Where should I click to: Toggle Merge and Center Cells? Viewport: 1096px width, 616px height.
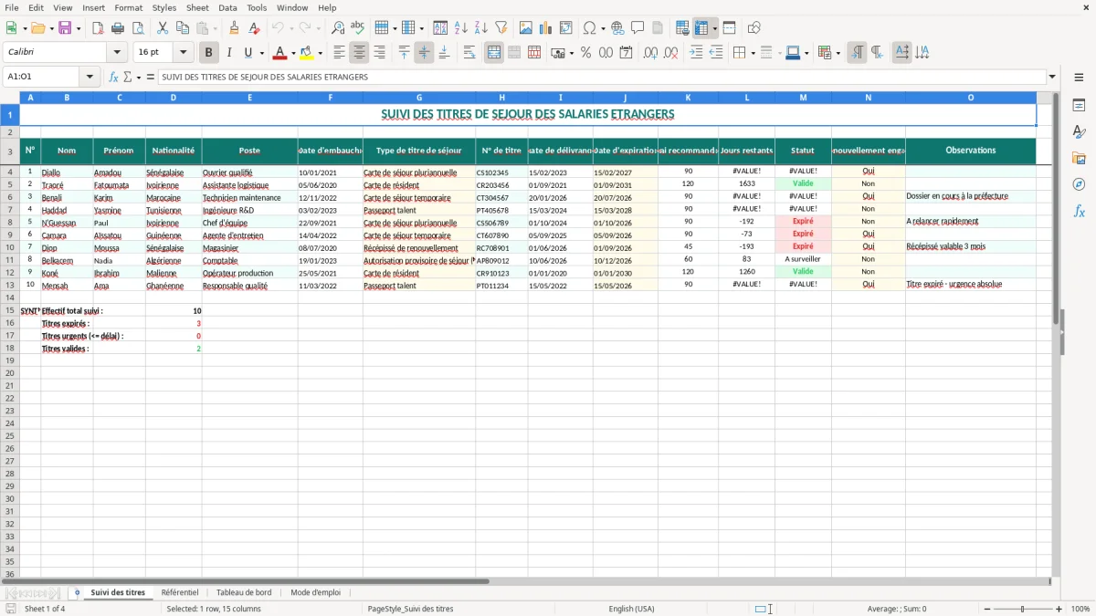[x=494, y=53]
